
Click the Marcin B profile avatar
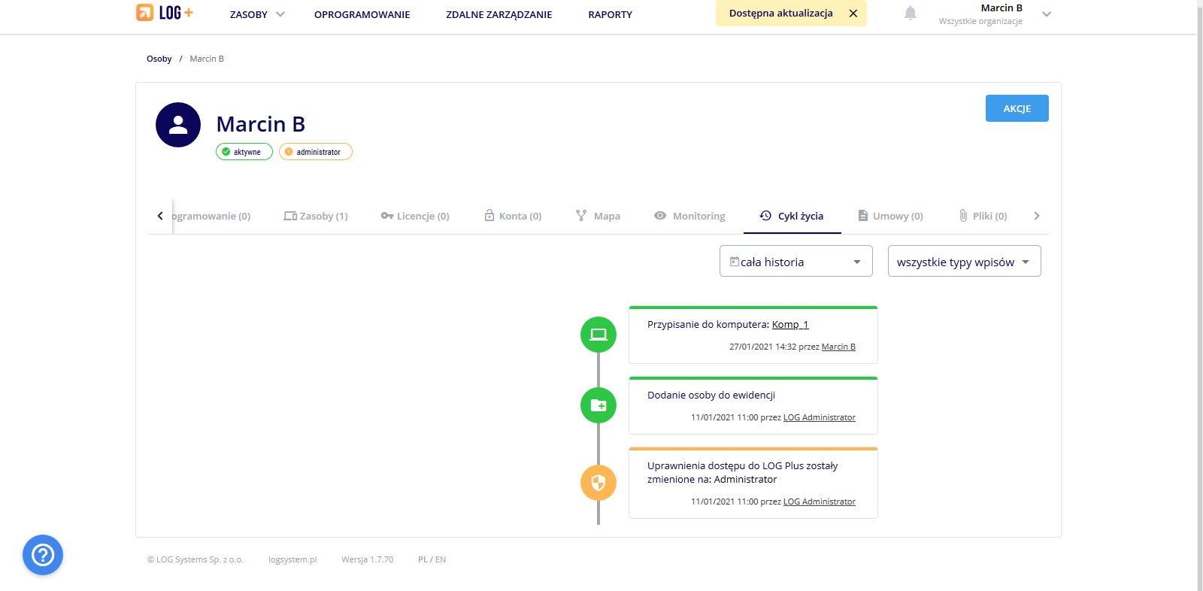click(x=178, y=125)
